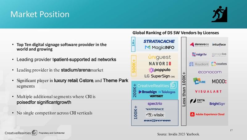Select the BrightSign logo
The height and width of the screenshot is (140, 247).
217,104
